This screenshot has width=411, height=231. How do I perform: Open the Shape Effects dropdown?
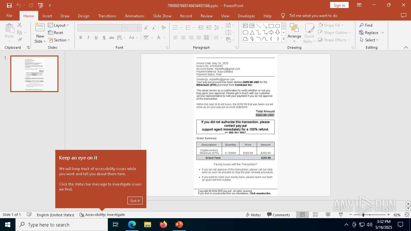pyautogui.click(x=334, y=40)
